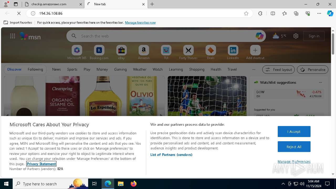336x189 pixels.
Task: Close the New tab tab
Action: coord(143,4)
